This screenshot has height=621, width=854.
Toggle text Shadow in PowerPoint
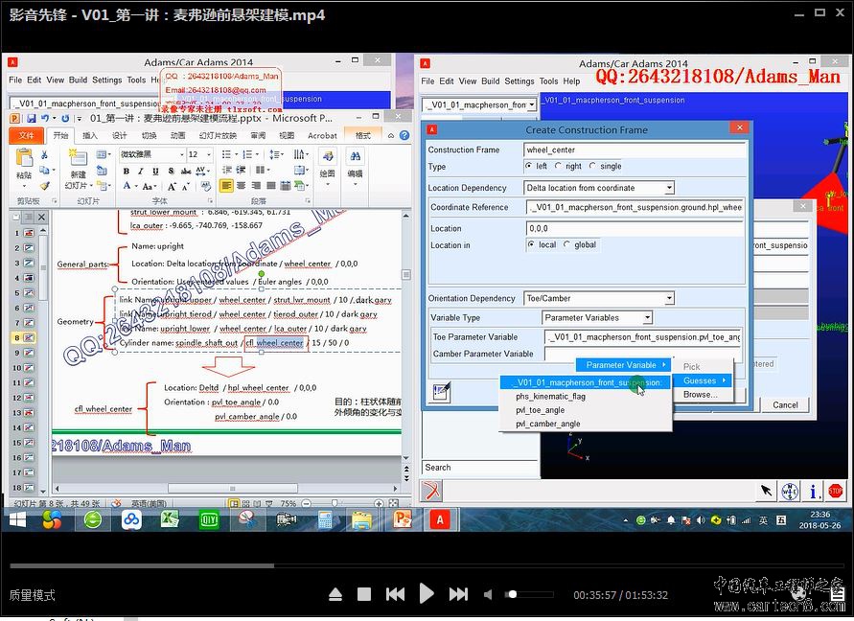[x=171, y=171]
